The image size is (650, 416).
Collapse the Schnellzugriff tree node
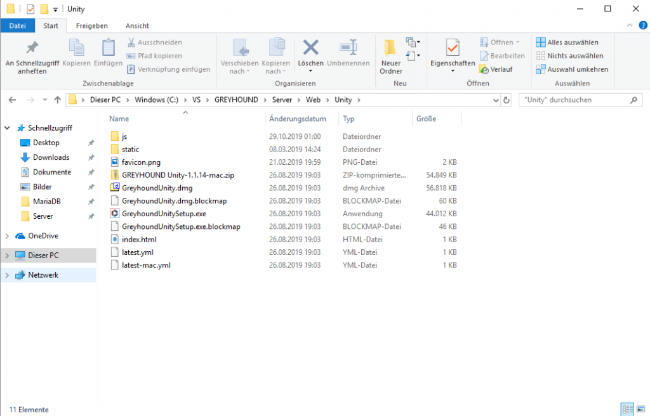(x=7, y=128)
